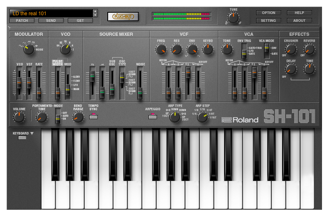Screen dimensions: 329x218
Task: Click the square wave level mixer slider
Action: (x=92, y=83)
